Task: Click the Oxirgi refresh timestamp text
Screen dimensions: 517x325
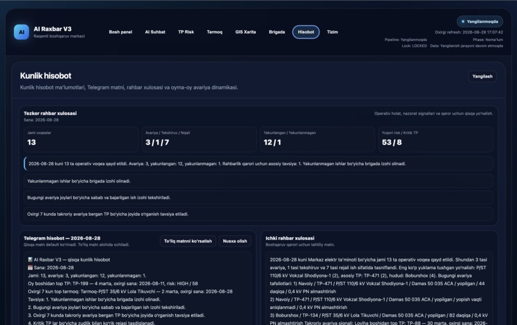Action: pos(469,32)
